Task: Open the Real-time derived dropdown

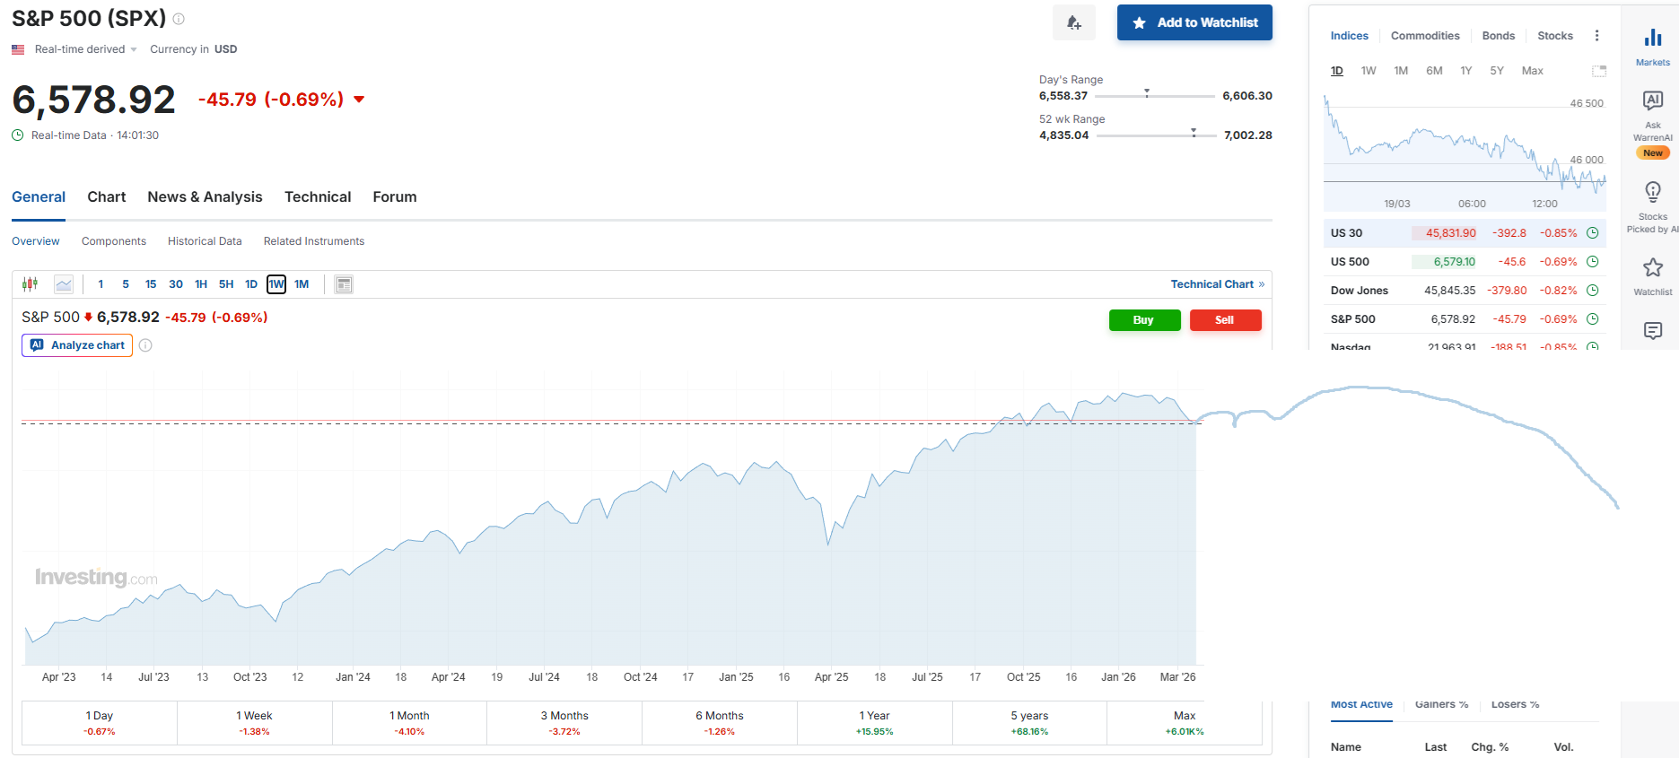Action: point(85,49)
